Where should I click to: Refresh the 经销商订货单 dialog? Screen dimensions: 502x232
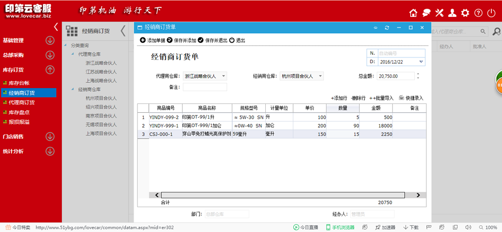[387, 28]
